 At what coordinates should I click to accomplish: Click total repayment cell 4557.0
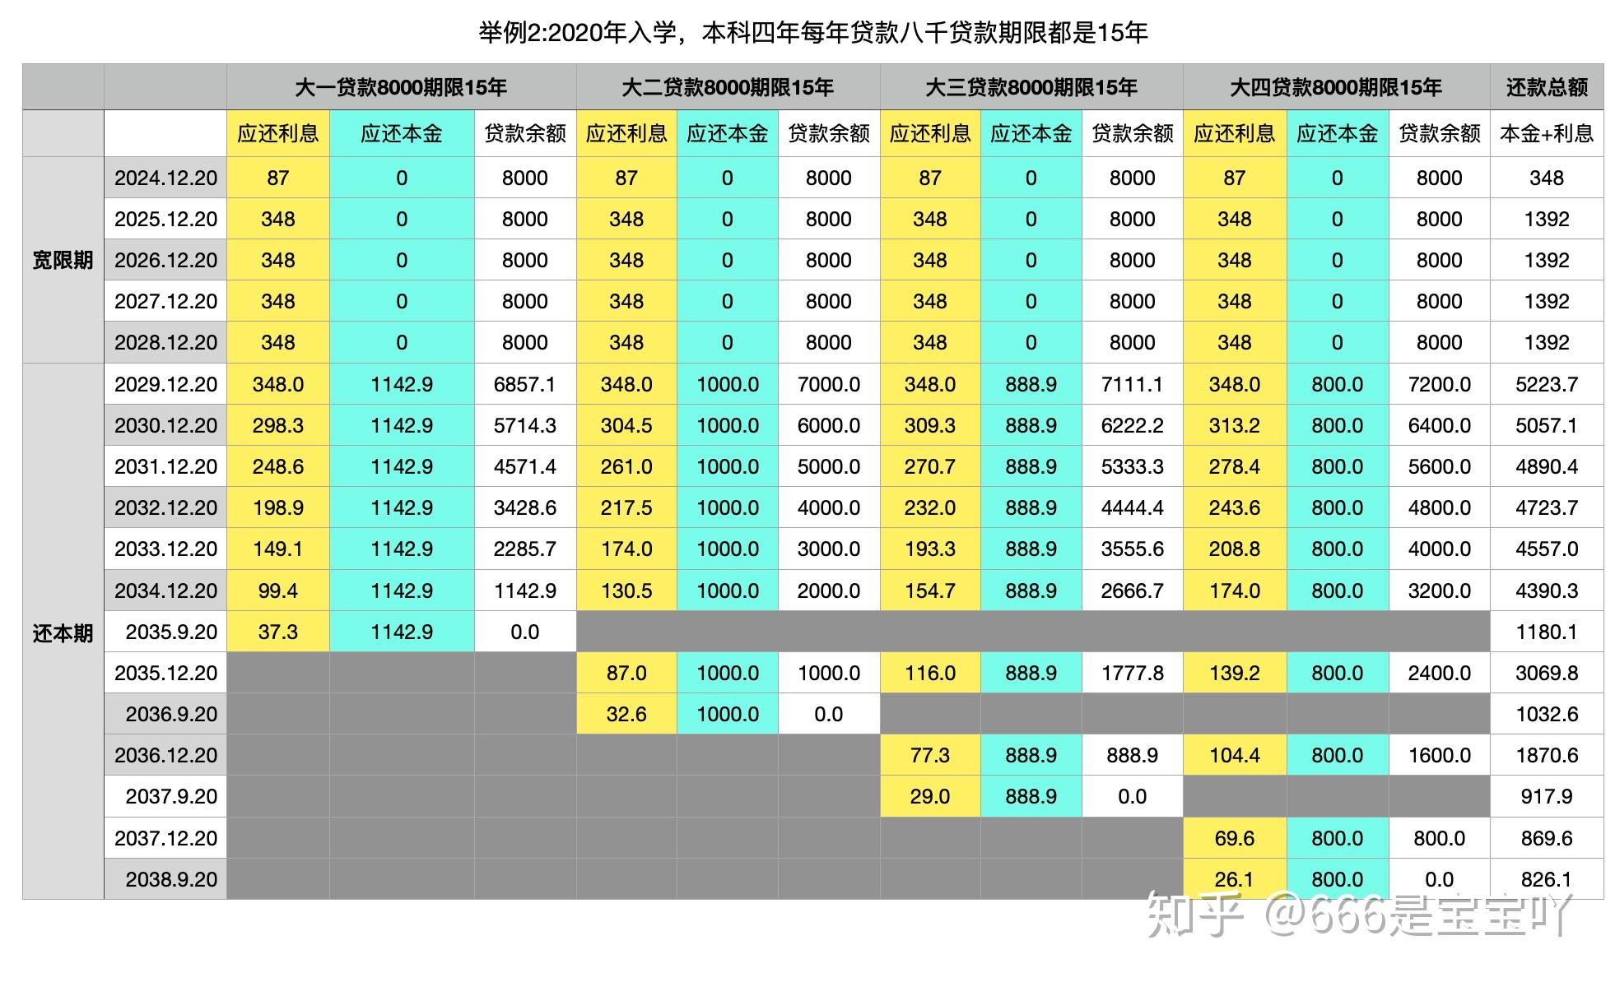[x=1547, y=549]
